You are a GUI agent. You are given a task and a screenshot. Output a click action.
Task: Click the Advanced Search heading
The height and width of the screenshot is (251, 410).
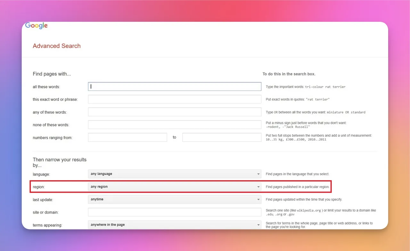pyautogui.click(x=57, y=46)
